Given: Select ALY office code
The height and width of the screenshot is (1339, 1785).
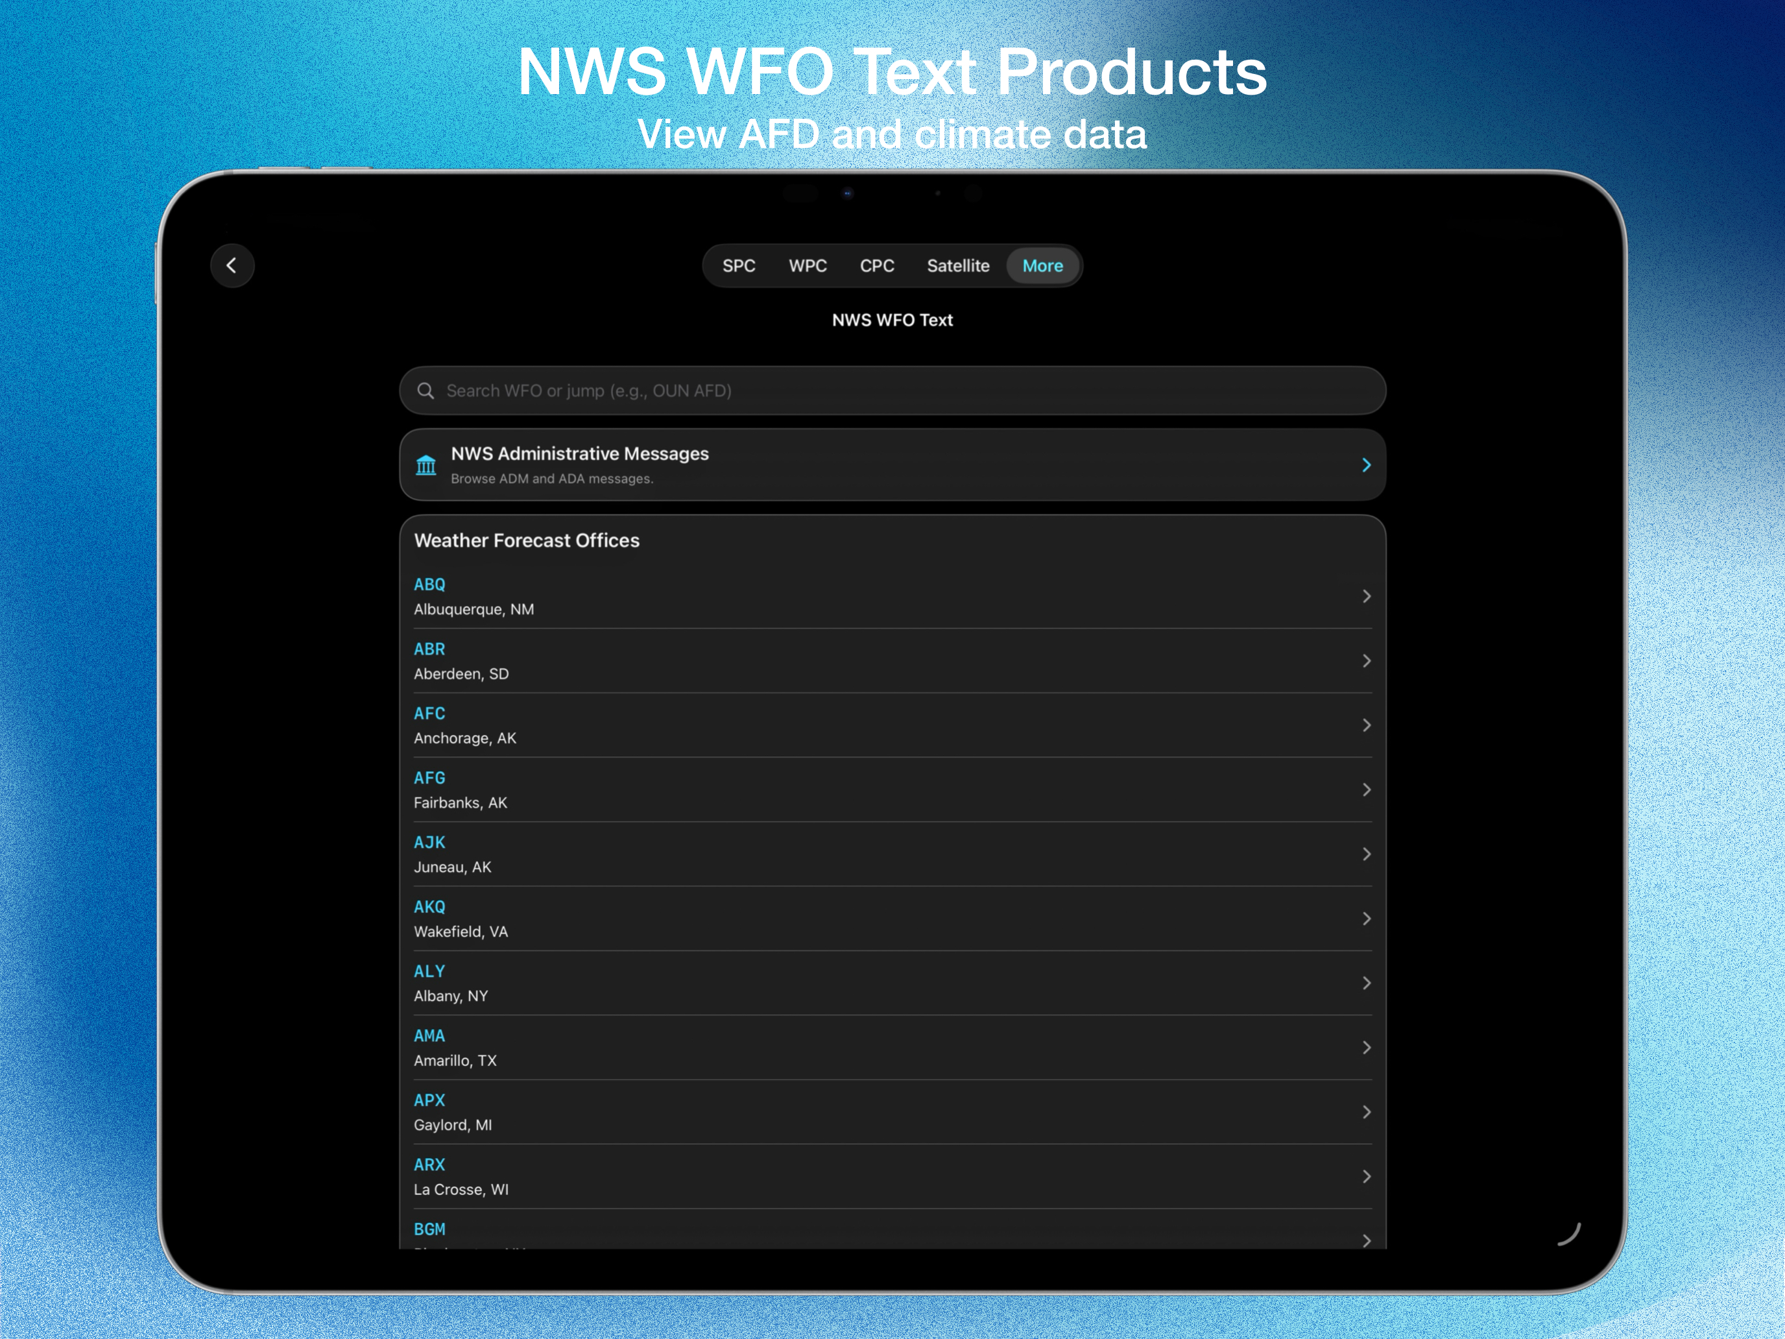Looking at the screenshot, I should pos(429,972).
